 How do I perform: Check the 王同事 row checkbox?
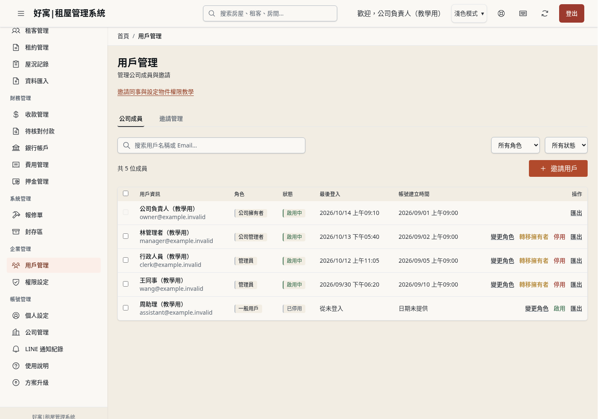pyautogui.click(x=125, y=284)
